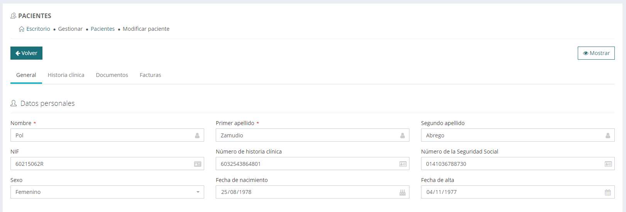Open the Documentos tab
626x212 pixels.
point(112,75)
